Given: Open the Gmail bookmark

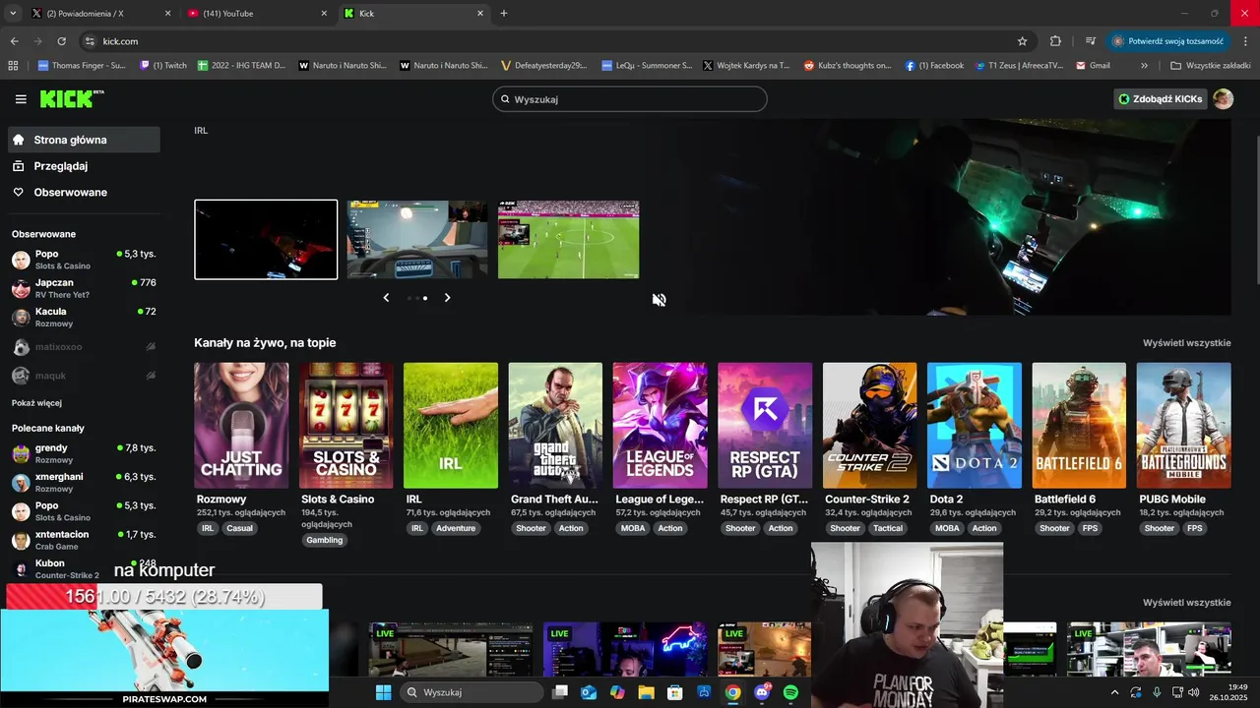Looking at the screenshot, I should [x=1093, y=66].
